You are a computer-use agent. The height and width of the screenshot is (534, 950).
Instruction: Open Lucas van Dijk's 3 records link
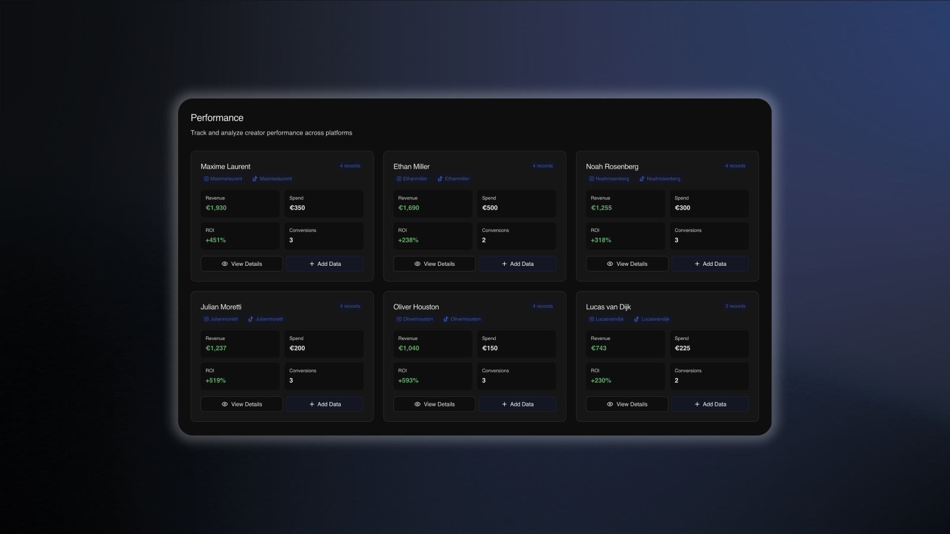coord(735,307)
